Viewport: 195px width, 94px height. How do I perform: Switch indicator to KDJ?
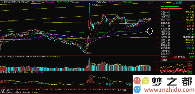click(85, 90)
